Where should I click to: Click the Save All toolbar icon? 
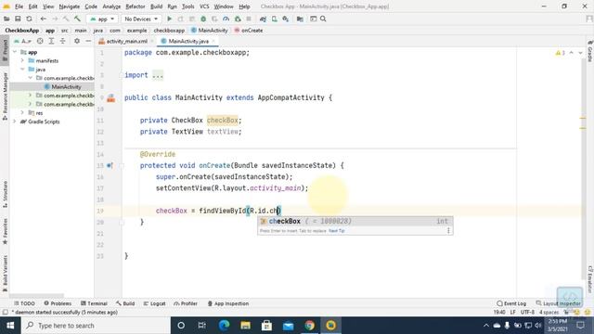[x=18, y=19]
